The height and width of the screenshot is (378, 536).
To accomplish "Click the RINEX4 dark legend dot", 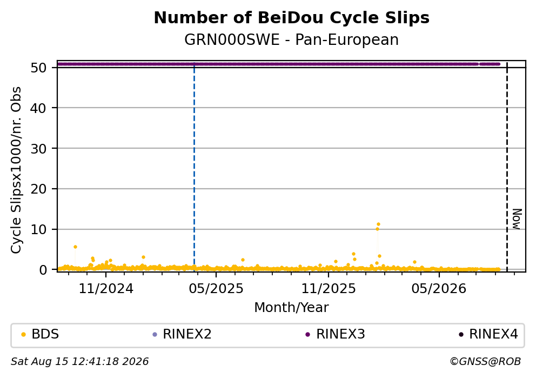I will coord(461,335).
